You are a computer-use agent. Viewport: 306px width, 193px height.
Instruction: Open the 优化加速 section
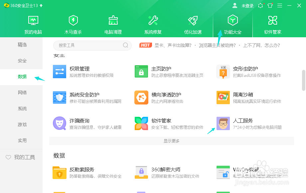click(193, 23)
